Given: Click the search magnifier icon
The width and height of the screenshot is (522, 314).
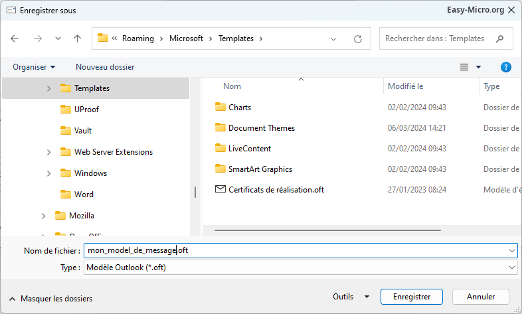Looking at the screenshot, I should [x=499, y=39].
